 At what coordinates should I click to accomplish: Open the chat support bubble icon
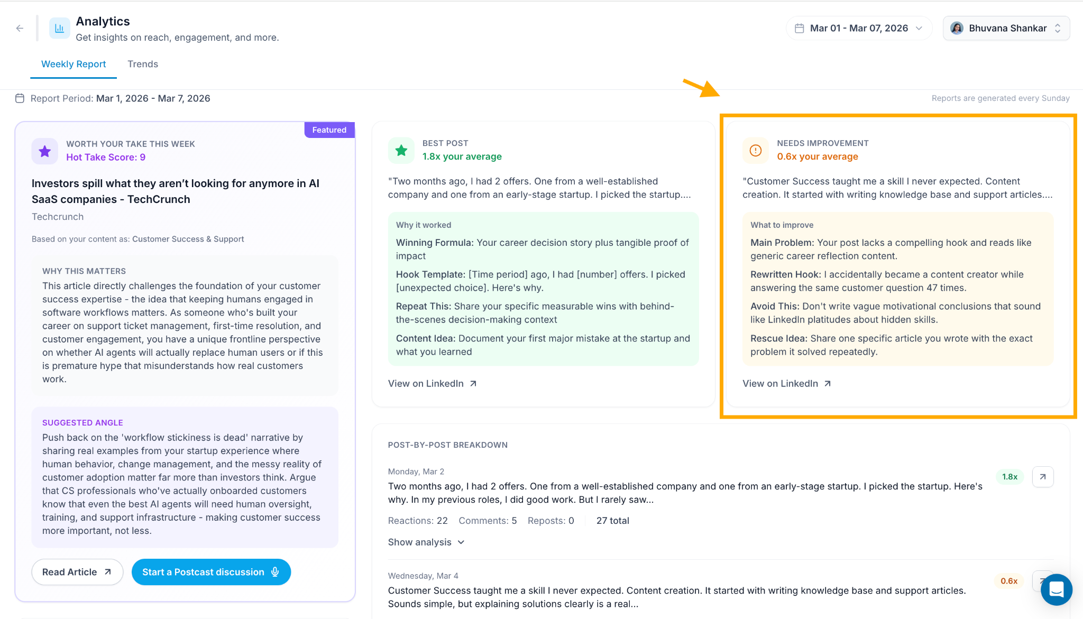[x=1056, y=589]
